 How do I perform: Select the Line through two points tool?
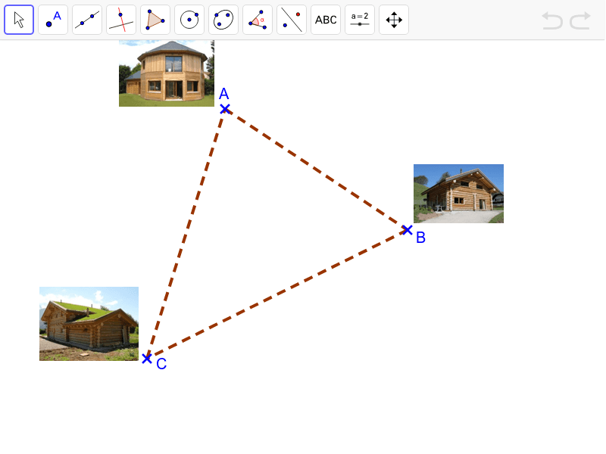[x=87, y=20]
